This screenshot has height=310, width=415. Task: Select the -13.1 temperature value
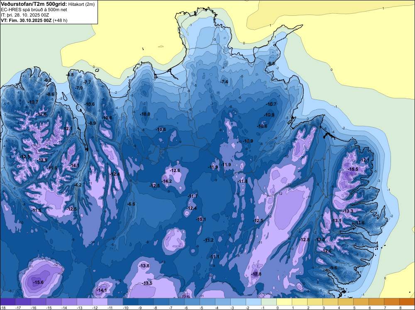(x=336, y=220)
